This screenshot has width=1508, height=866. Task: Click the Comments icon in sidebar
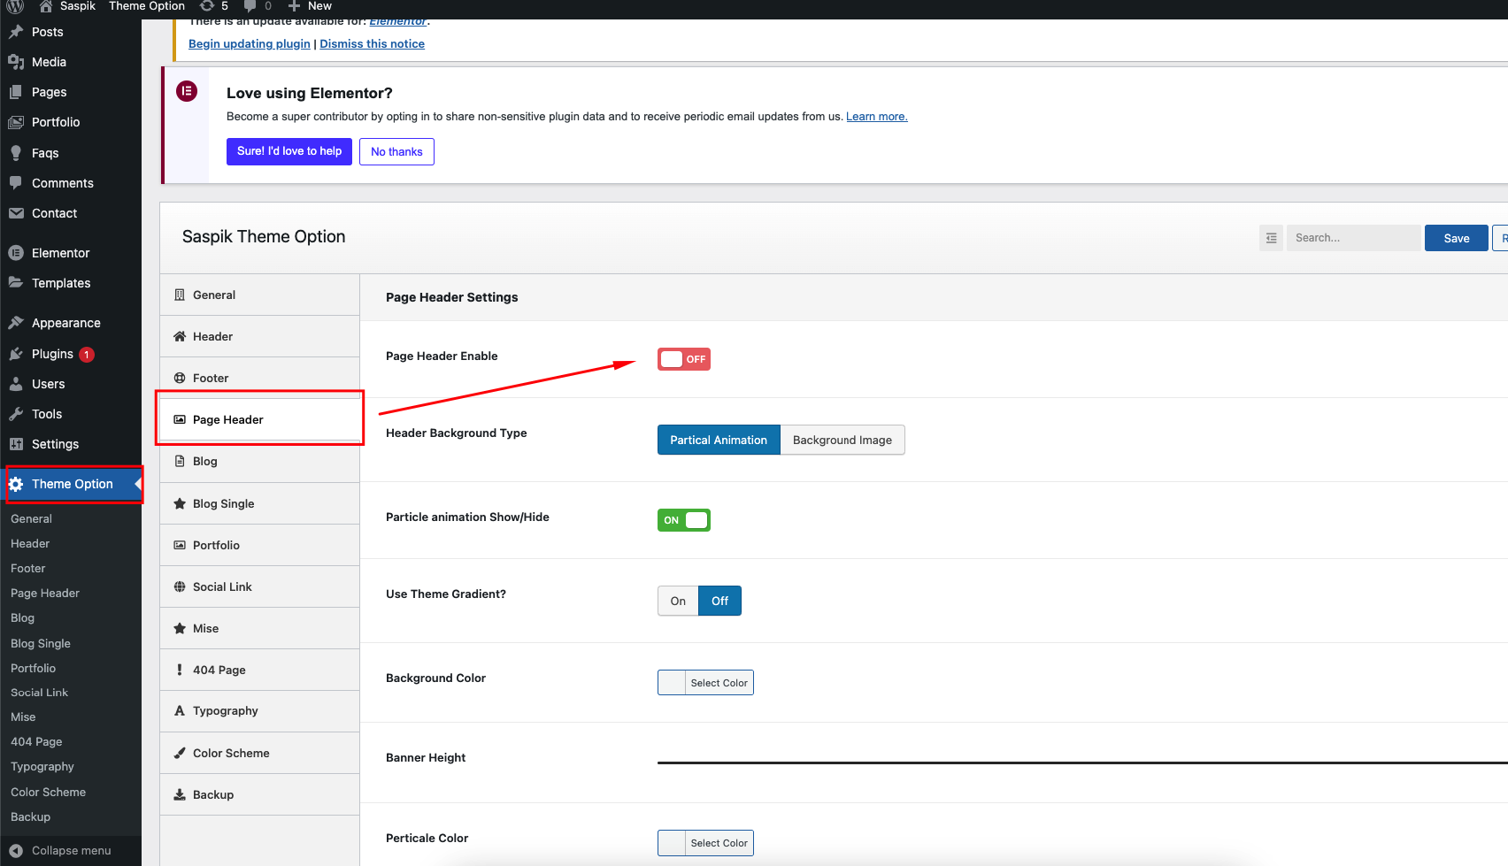click(x=16, y=183)
